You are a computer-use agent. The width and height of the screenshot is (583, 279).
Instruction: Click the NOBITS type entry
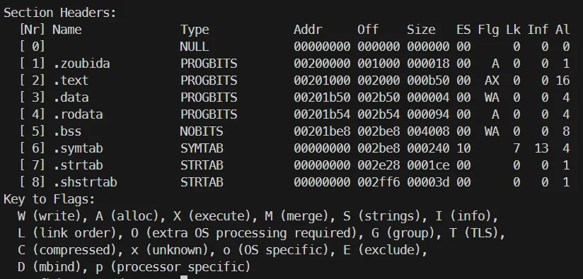point(202,131)
